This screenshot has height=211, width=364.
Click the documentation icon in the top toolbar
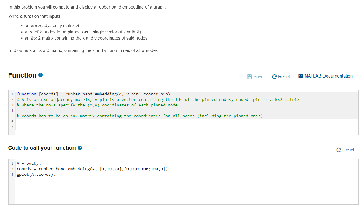point(300,76)
